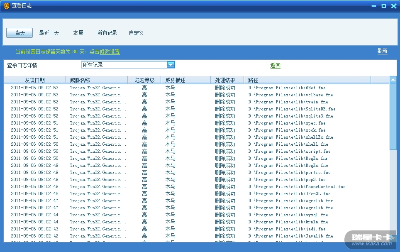Click the date 2011-09-06 09:02:43
Image resolution: width=400 pixels, height=252 pixels.
[x=34, y=229]
